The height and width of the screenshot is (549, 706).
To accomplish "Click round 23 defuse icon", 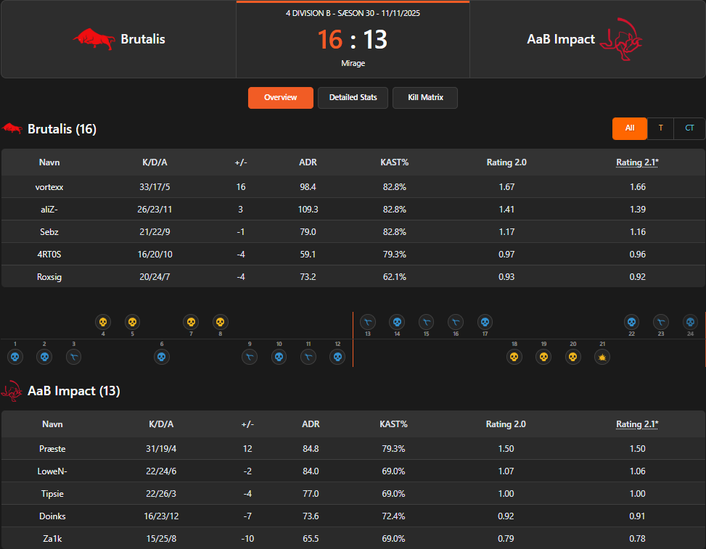I will [x=661, y=322].
